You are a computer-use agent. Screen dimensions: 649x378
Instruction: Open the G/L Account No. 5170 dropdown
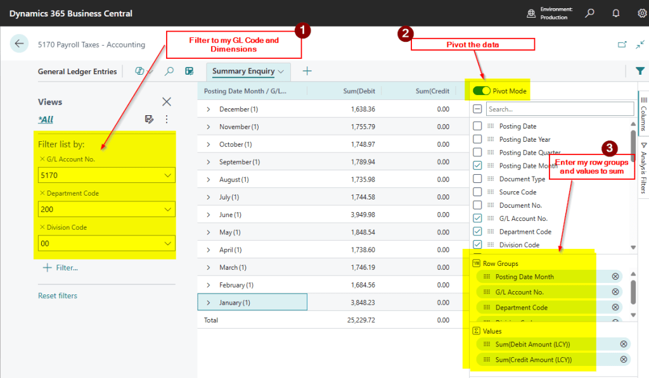pyautogui.click(x=167, y=175)
